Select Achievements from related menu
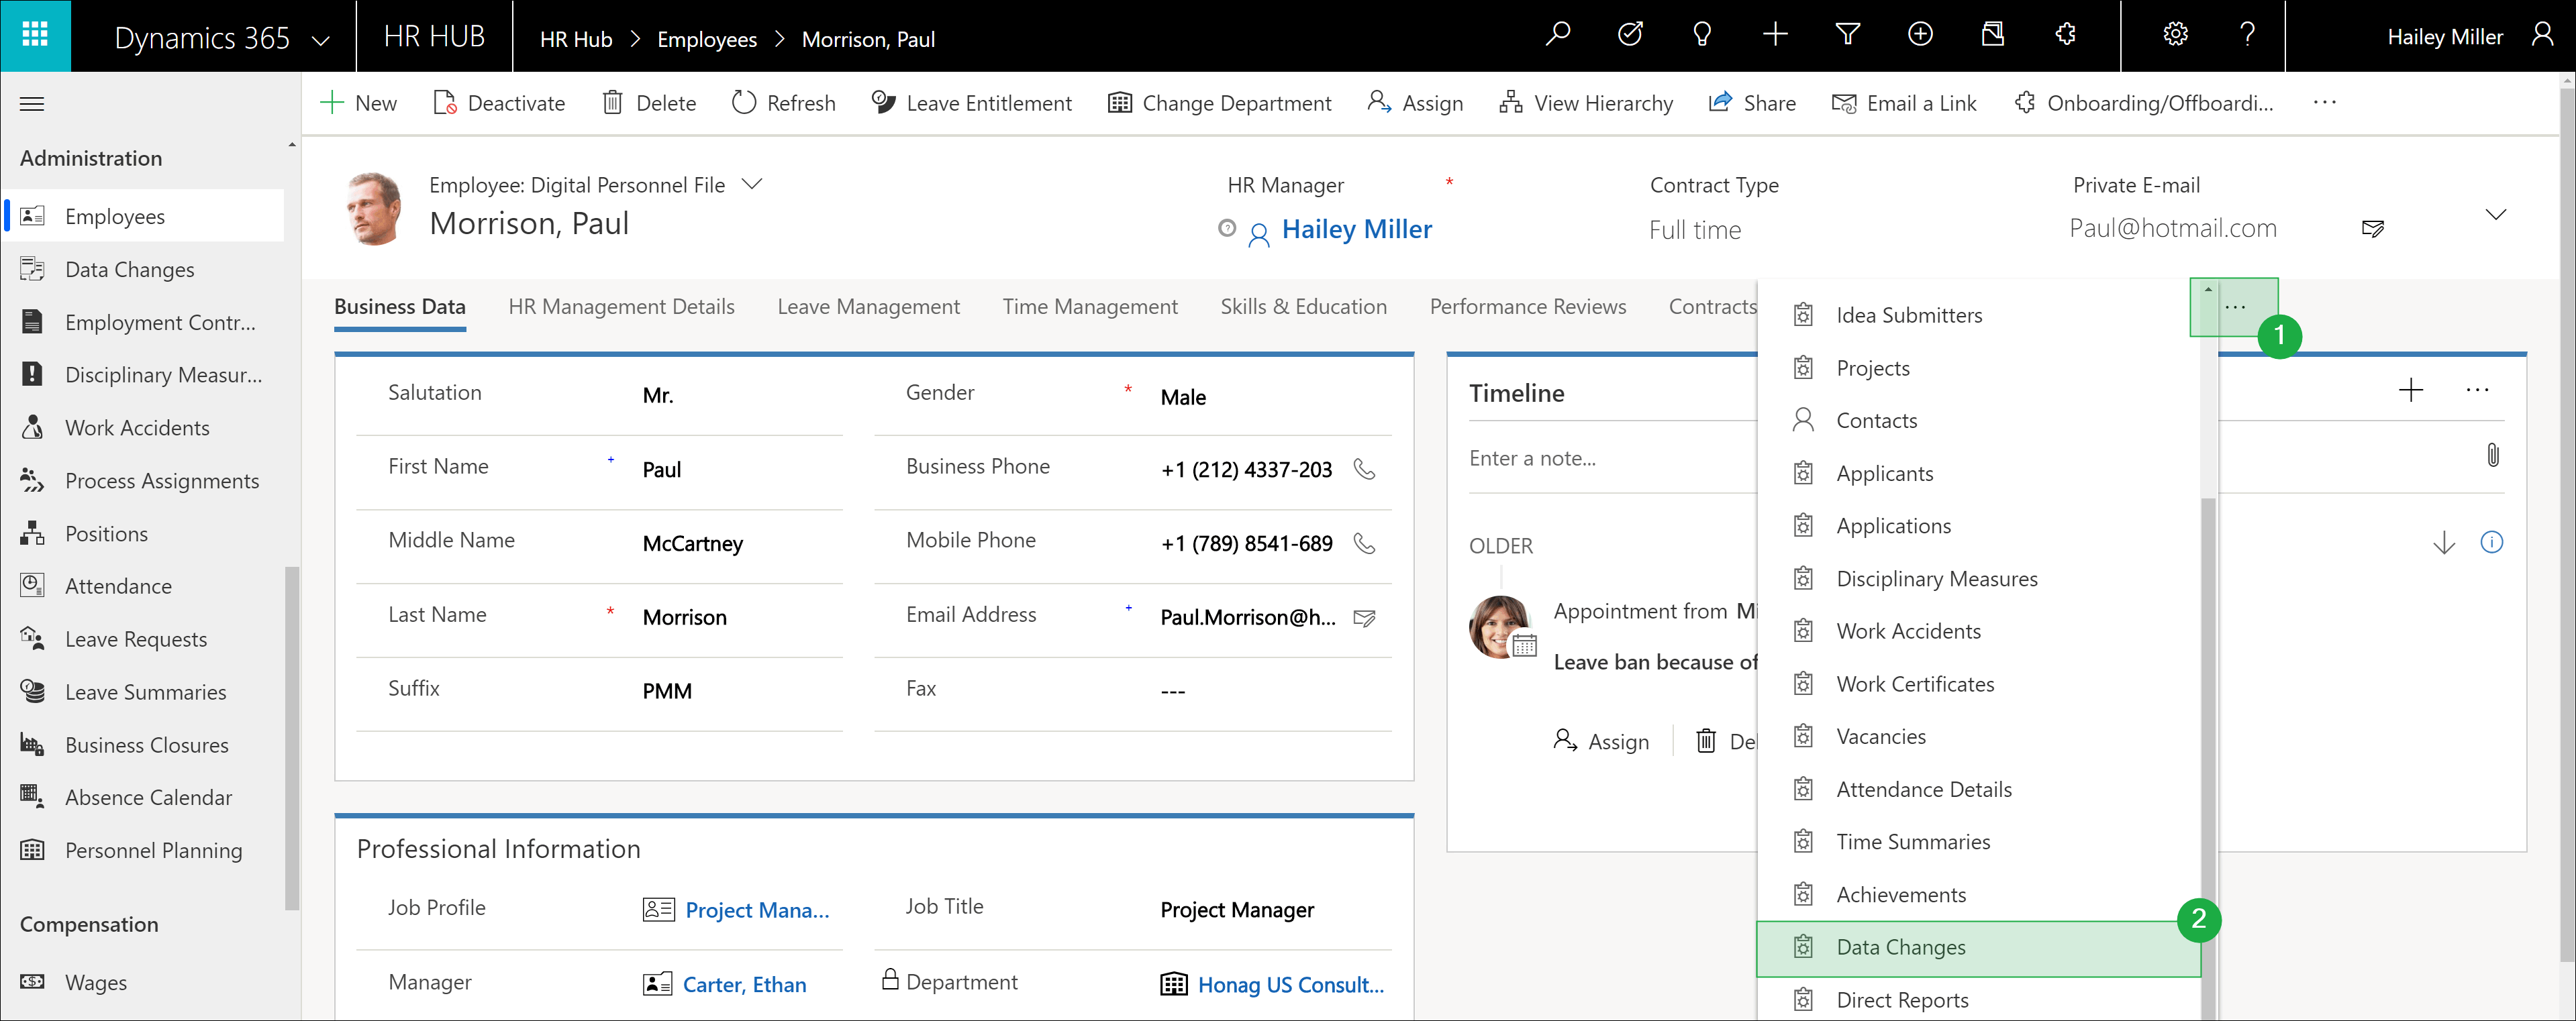2576x1021 pixels. click(x=1978, y=895)
